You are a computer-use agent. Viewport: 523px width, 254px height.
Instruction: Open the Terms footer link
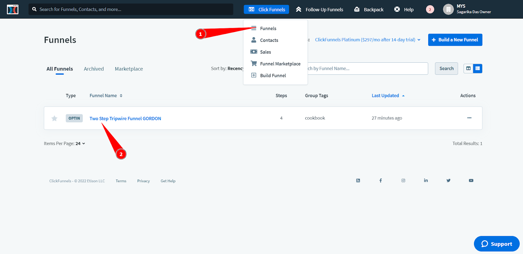point(121,181)
